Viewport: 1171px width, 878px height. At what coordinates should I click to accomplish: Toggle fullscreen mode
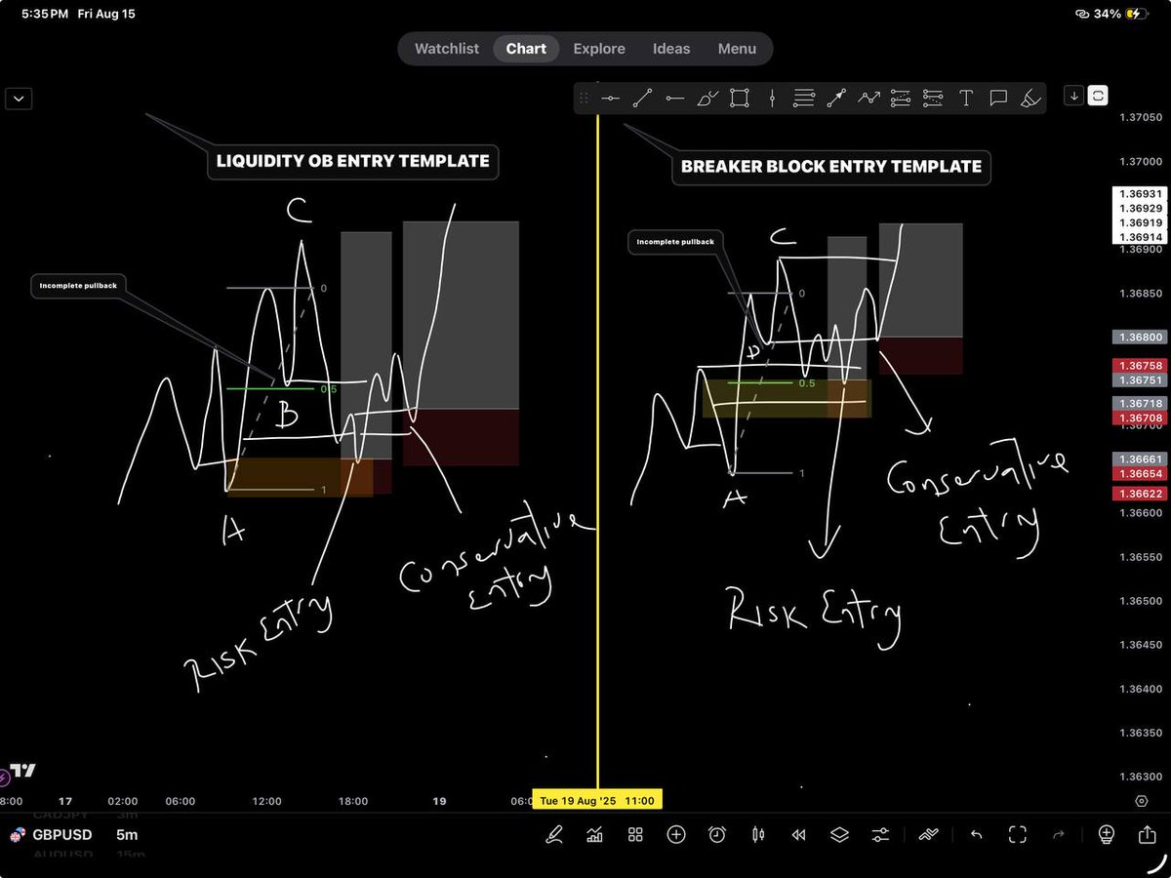1016,834
